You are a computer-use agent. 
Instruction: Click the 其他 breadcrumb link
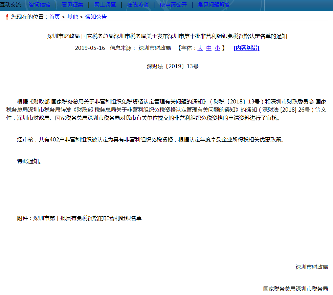coord(72,17)
